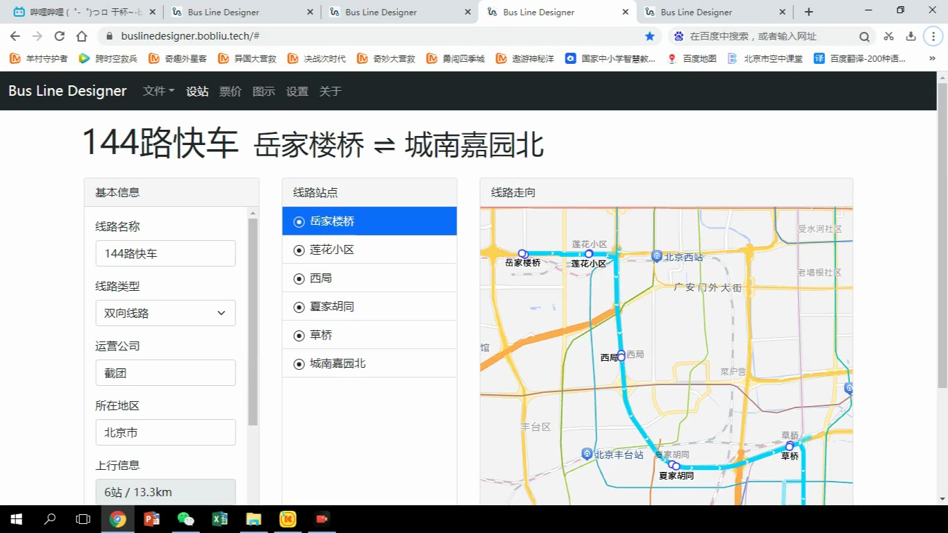The height and width of the screenshot is (533, 948).
Task: Open the 关于 nav item
Action: (331, 91)
